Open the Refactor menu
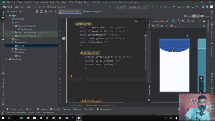This screenshot has height=121, width=215. point(44,2)
